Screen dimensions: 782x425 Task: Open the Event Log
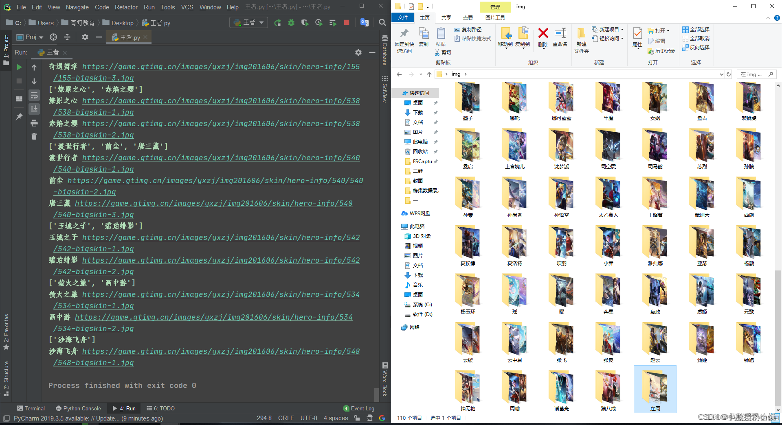(x=359, y=408)
